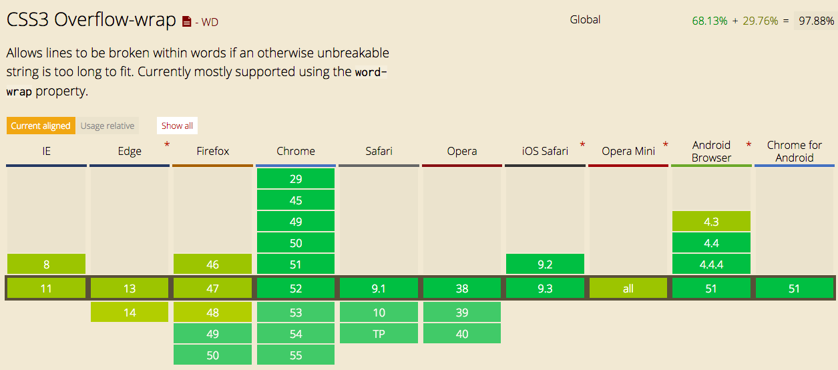Click the Safari TP version cell

click(379, 334)
